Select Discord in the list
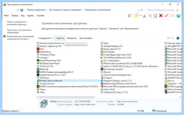The width and height of the screenshot is (184, 115). [x=107, y=72]
